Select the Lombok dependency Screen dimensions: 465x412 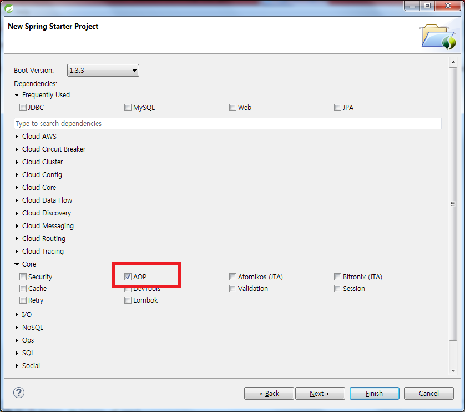[x=128, y=300]
